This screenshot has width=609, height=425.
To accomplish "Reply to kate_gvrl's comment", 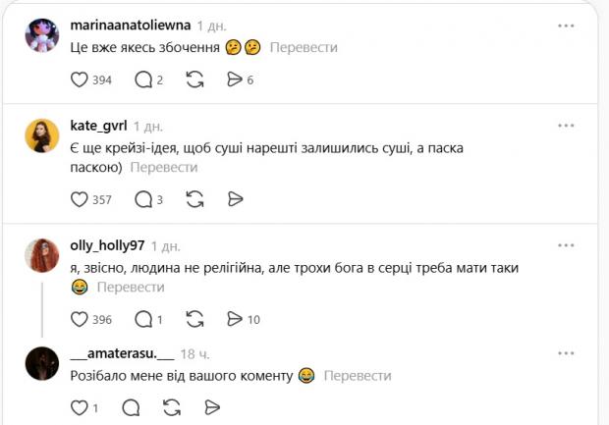I will coord(143,199).
